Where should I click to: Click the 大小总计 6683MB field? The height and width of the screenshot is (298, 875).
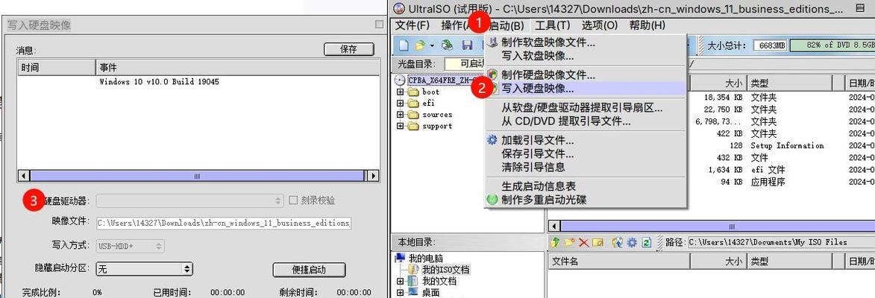pyautogui.click(x=769, y=45)
